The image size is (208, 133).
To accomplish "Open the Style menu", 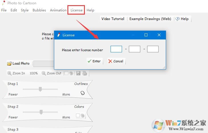I will [x=25, y=10].
